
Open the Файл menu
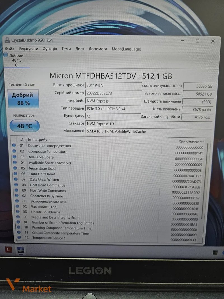click(x=10, y=49)
